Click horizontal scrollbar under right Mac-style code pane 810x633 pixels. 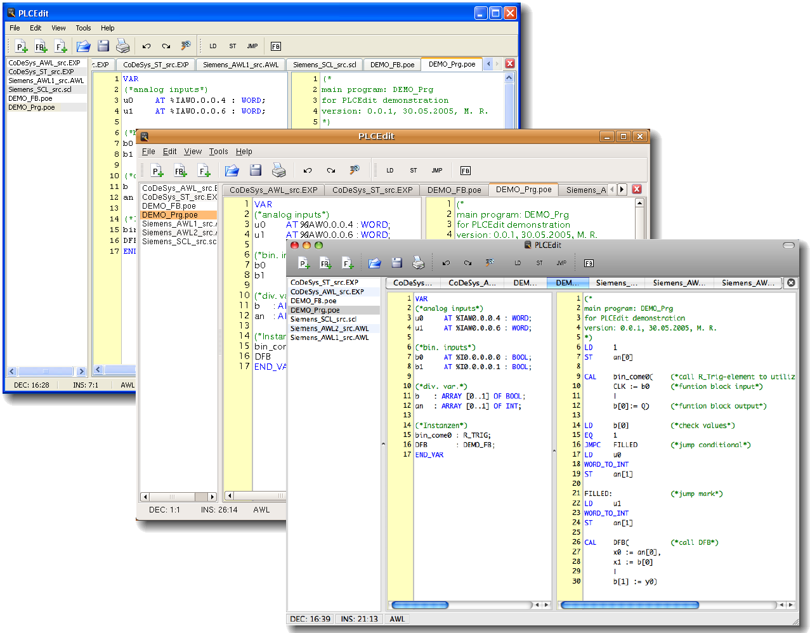(x=629, y=605)
